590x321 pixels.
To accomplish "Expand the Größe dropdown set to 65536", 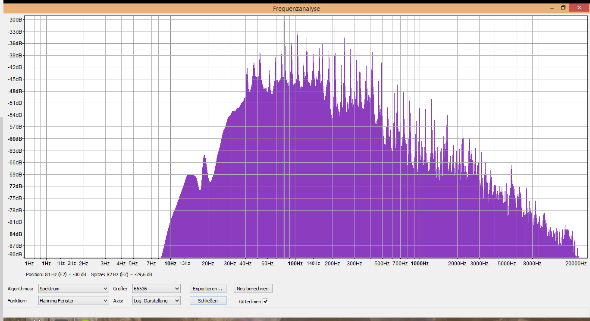I will click(157, 289).
